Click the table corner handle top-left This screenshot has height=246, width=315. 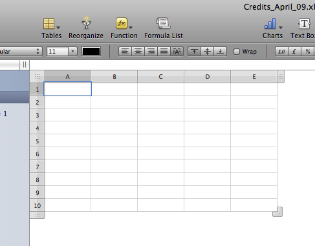(37, 76)
